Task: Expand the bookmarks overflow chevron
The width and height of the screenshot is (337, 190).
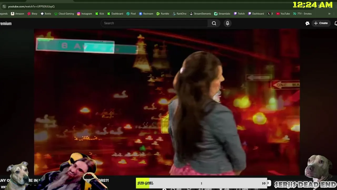Action: pyautogui.click(x=329, y=14)
